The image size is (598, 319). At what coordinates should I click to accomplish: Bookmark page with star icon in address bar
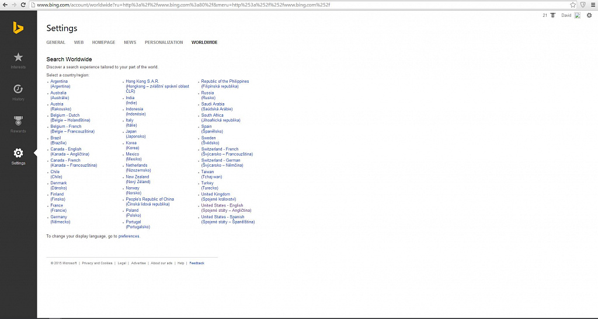click(572, 5)
